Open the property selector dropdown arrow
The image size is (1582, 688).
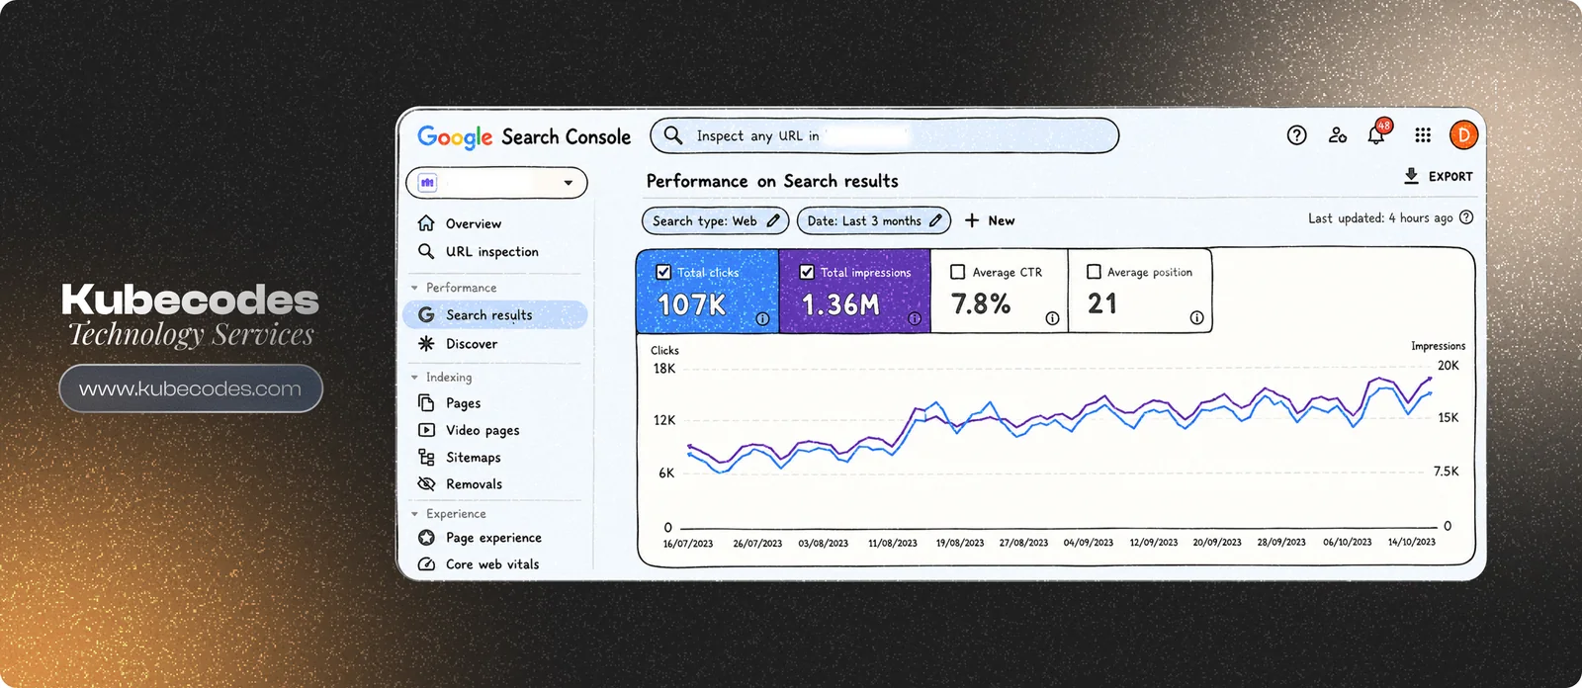click(569, 183)
